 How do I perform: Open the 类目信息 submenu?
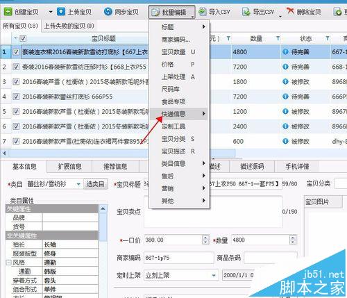(179, 164)
